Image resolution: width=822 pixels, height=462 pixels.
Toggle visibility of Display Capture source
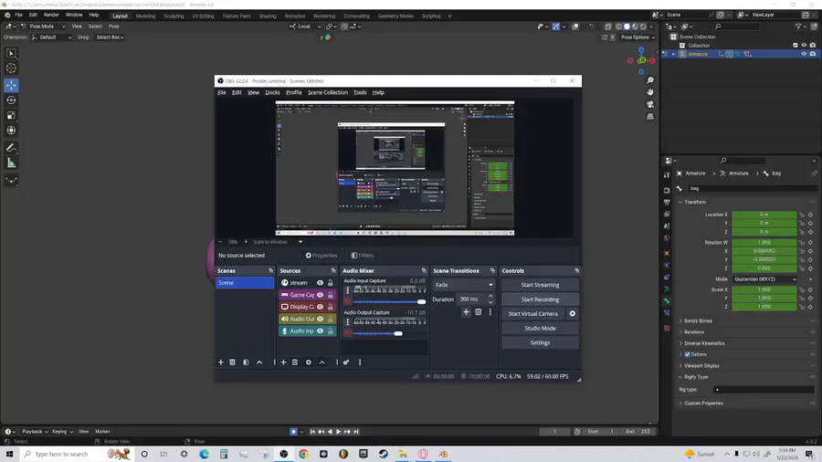point(320,307)
